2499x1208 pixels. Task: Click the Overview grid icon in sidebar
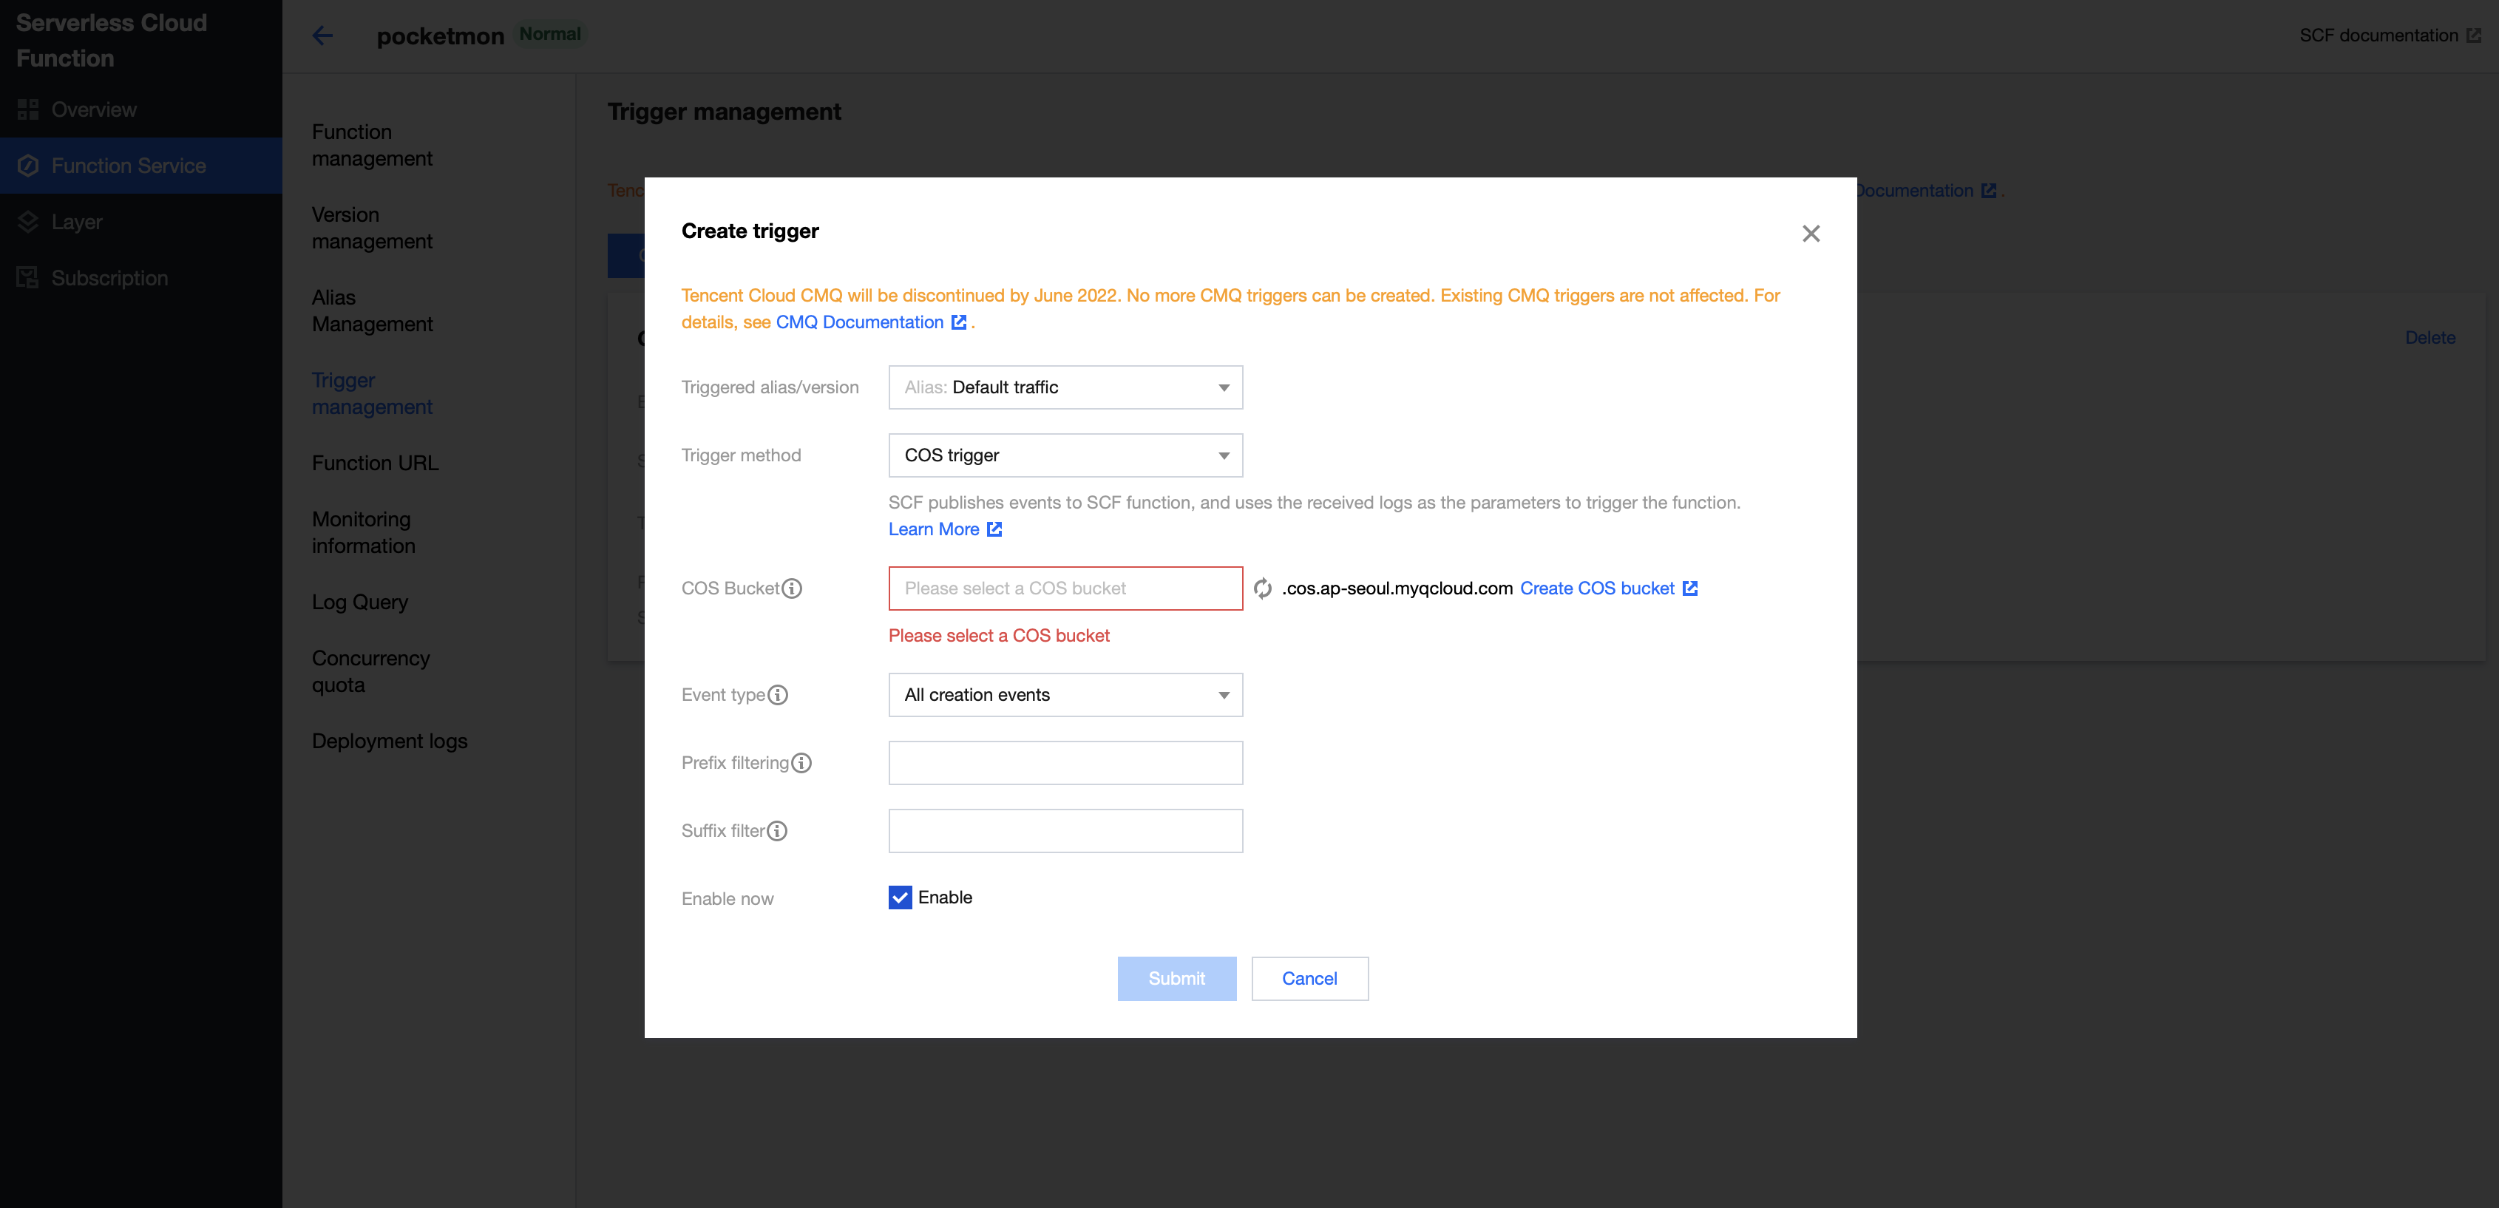click(x=28, y=109)
